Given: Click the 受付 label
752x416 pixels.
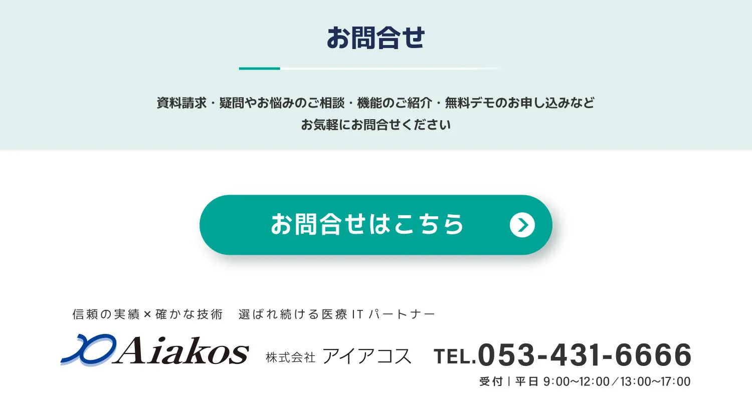Looking at the screenshot, I should [x=491, y=381].
